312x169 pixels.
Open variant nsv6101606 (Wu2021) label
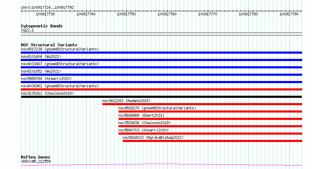point(41,56)
